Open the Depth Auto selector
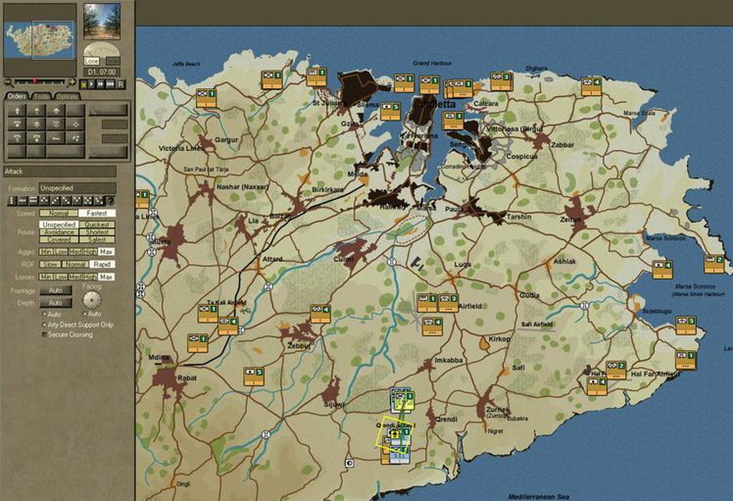Viewport: 733px width, 501px height. 55,303
